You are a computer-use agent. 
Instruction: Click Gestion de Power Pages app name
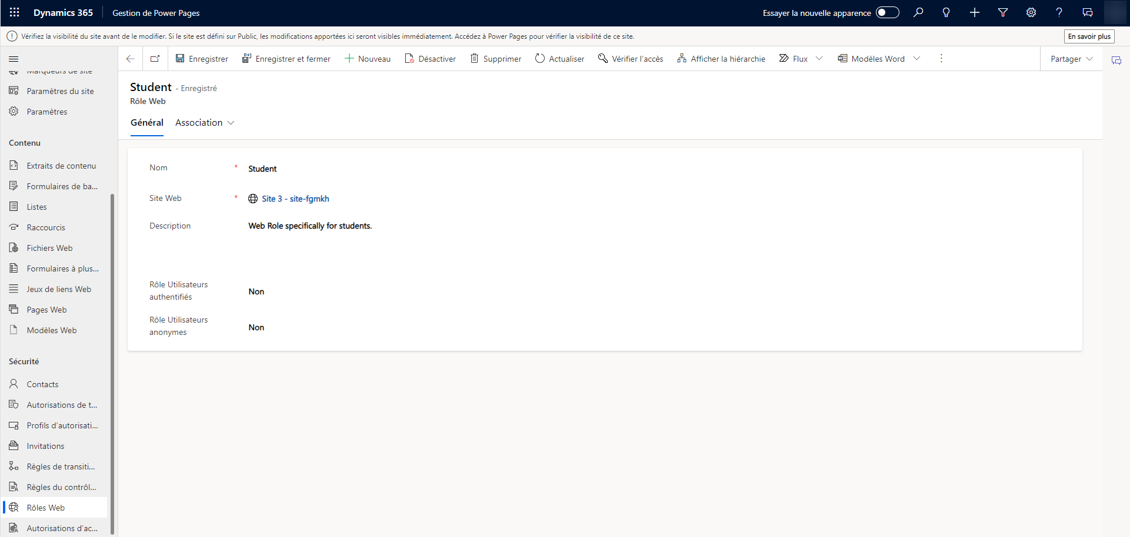pyautogui.click(x=156, y=13)
